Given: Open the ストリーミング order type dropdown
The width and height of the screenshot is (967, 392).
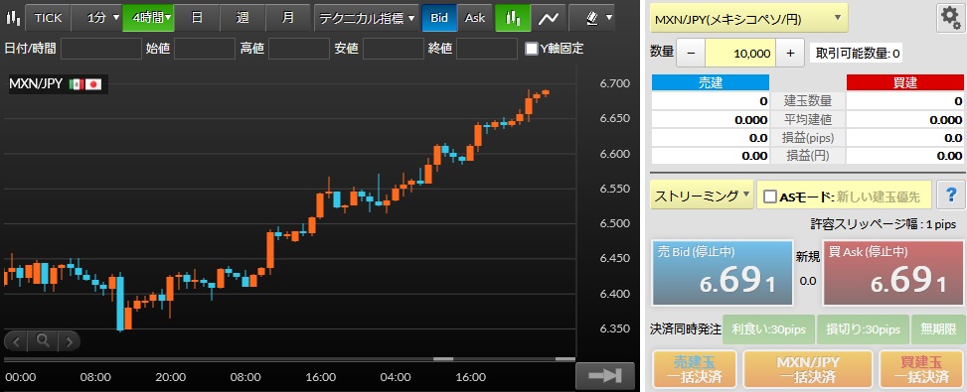Looking at the screenshot, I should pyautogui.click(x=702, y=196).
